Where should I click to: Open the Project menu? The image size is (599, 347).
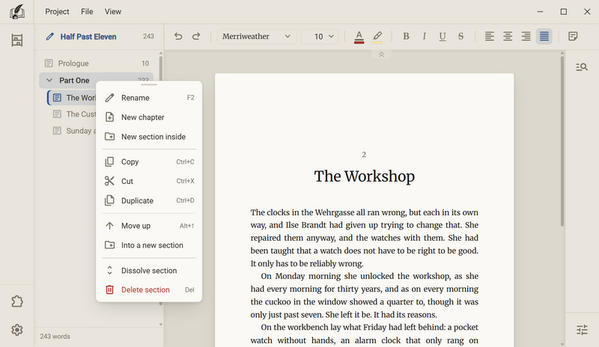click(57, 11)
